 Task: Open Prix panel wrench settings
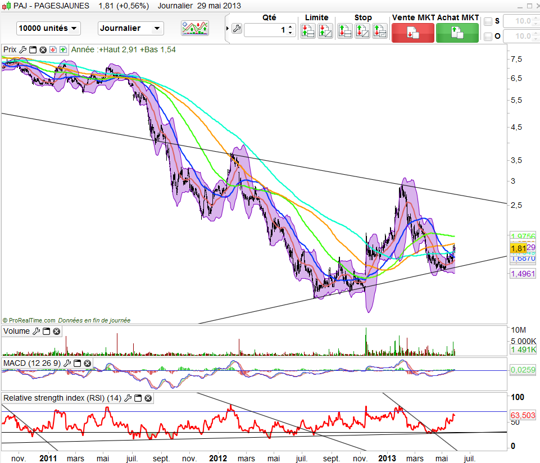(22, 49)
